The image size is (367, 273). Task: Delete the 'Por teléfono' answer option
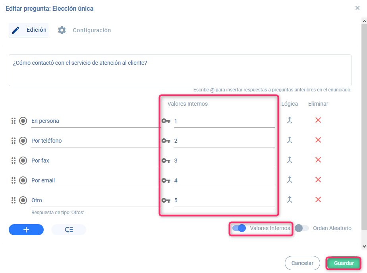(x=318, y=140)
